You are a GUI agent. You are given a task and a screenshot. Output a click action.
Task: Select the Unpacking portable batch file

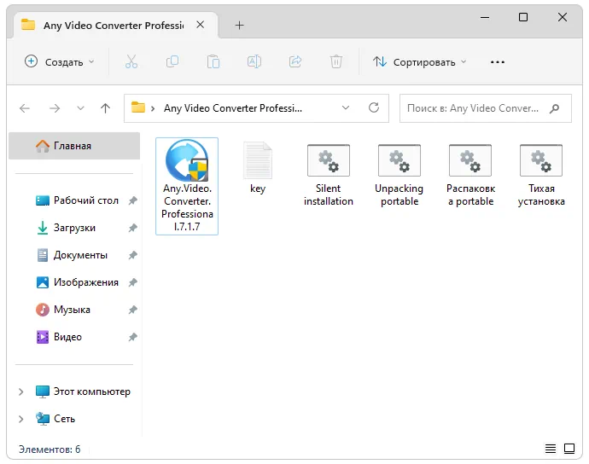coord(399,176)
